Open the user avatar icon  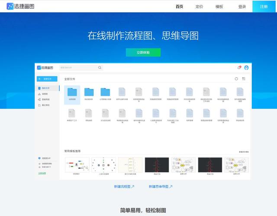coord(246,68)
